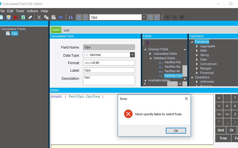Close the Error dialog with X
Image resolution: width=238 pixels, height=148 pixels.
click(186, 99)
